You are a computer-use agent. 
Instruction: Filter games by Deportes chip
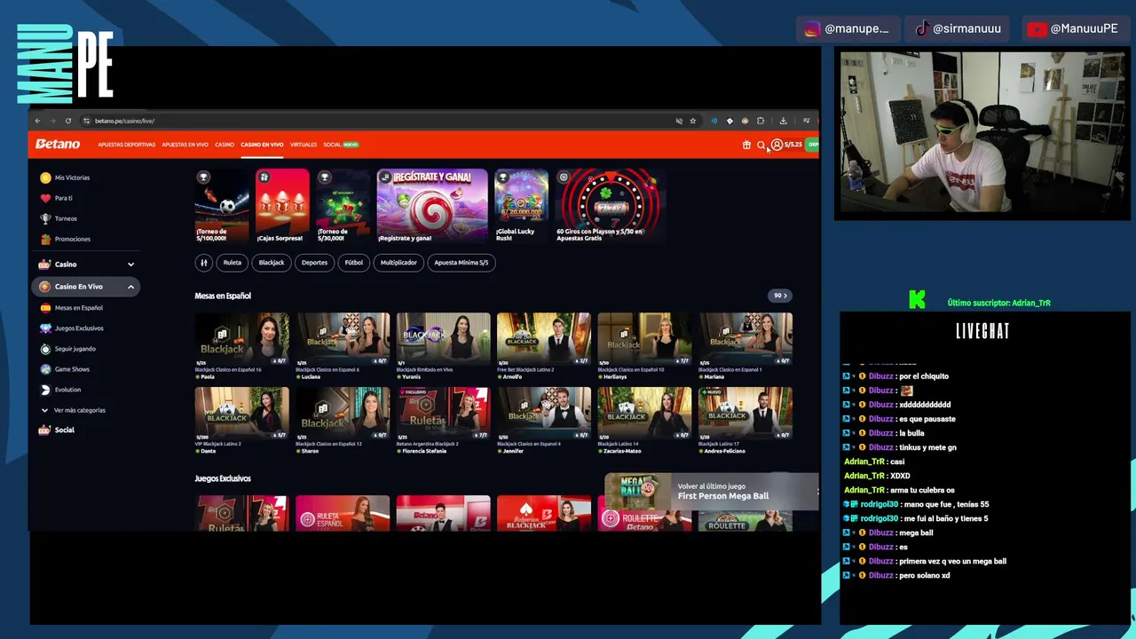pos(314,263)
